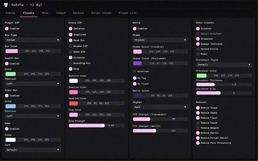Click the Head Dot Color red swatch
Screen dimensions: 258x161
[73, 103]
